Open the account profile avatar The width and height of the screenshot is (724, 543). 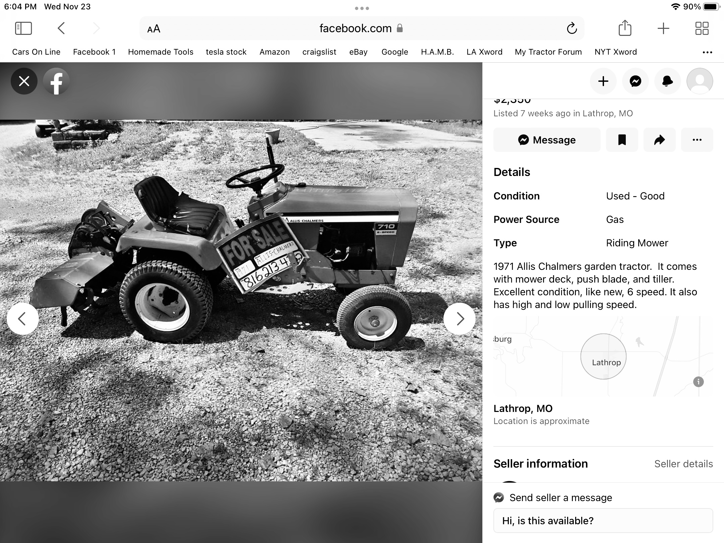pos(700,81)
